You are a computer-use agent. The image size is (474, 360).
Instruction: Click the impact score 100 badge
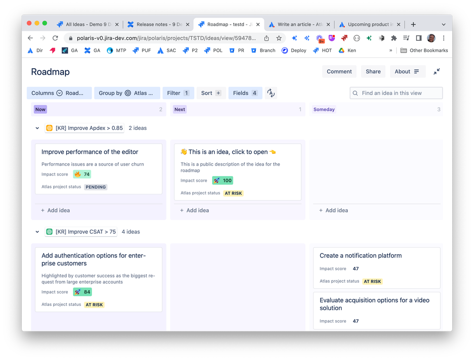(x=223, y=180)
